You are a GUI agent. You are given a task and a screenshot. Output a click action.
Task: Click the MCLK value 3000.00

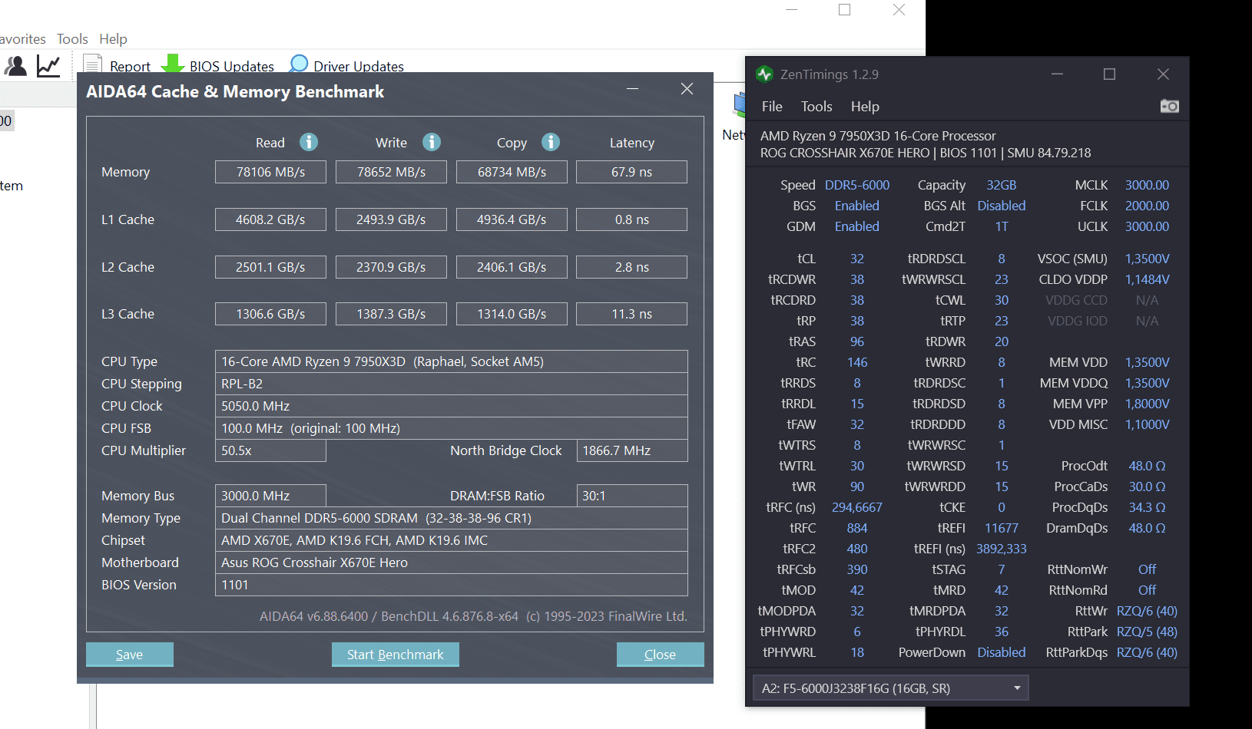click(1147, 185)
